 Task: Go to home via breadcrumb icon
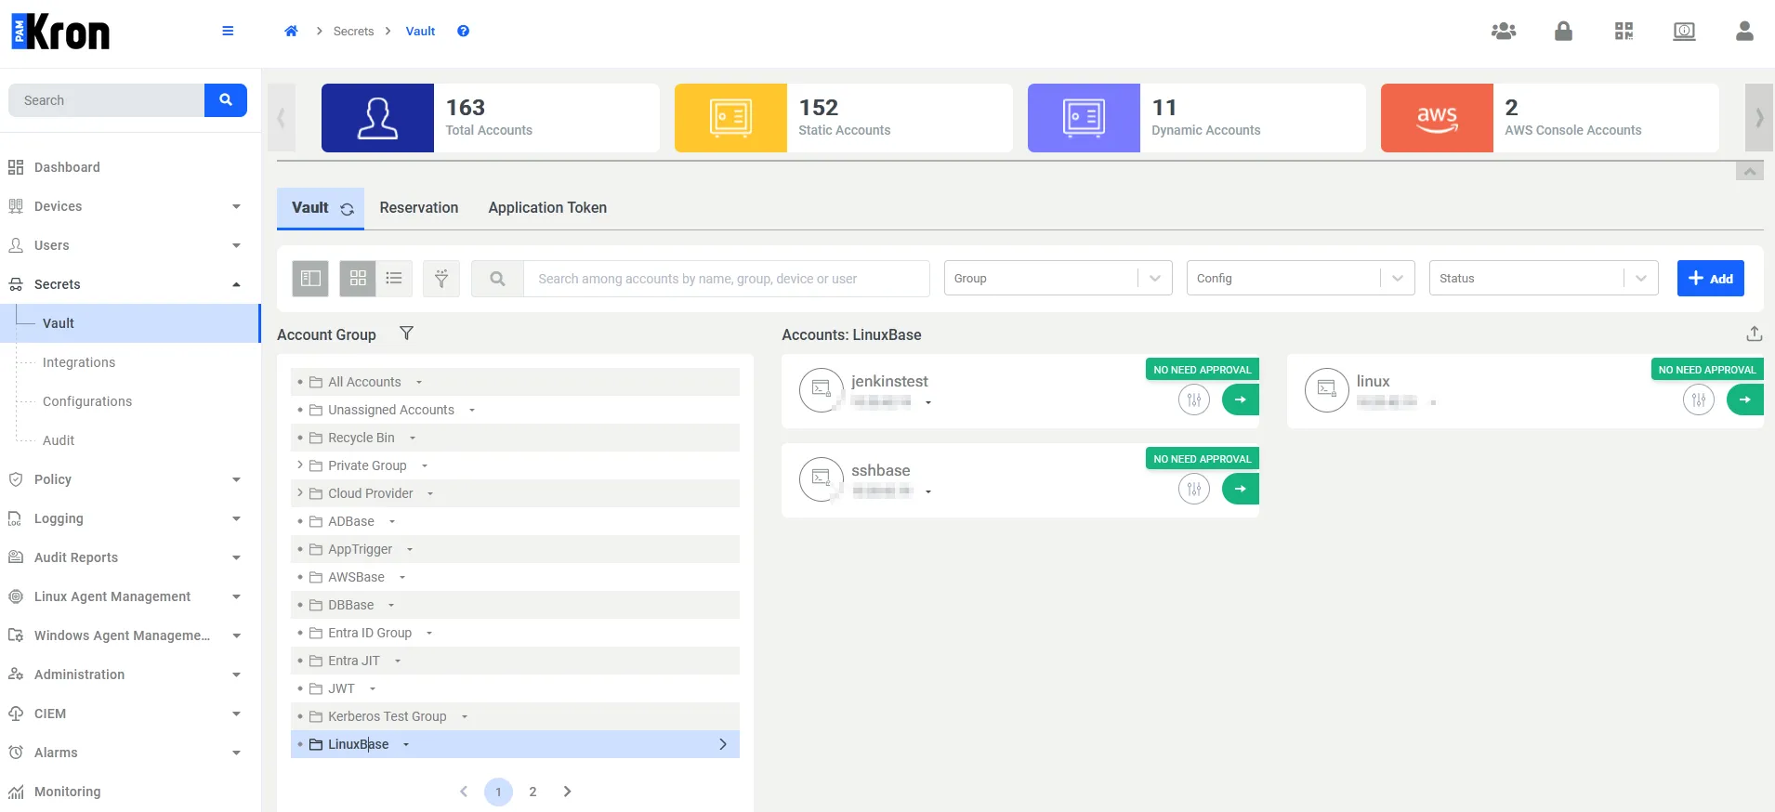point(291,31)
